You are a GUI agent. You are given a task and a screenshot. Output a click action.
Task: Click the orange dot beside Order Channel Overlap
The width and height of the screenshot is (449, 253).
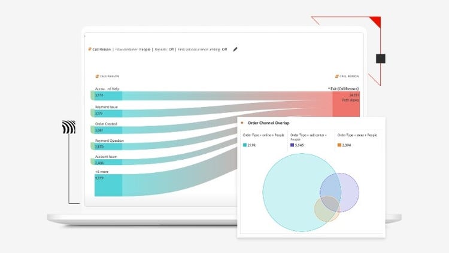click(x=242, y=123)
